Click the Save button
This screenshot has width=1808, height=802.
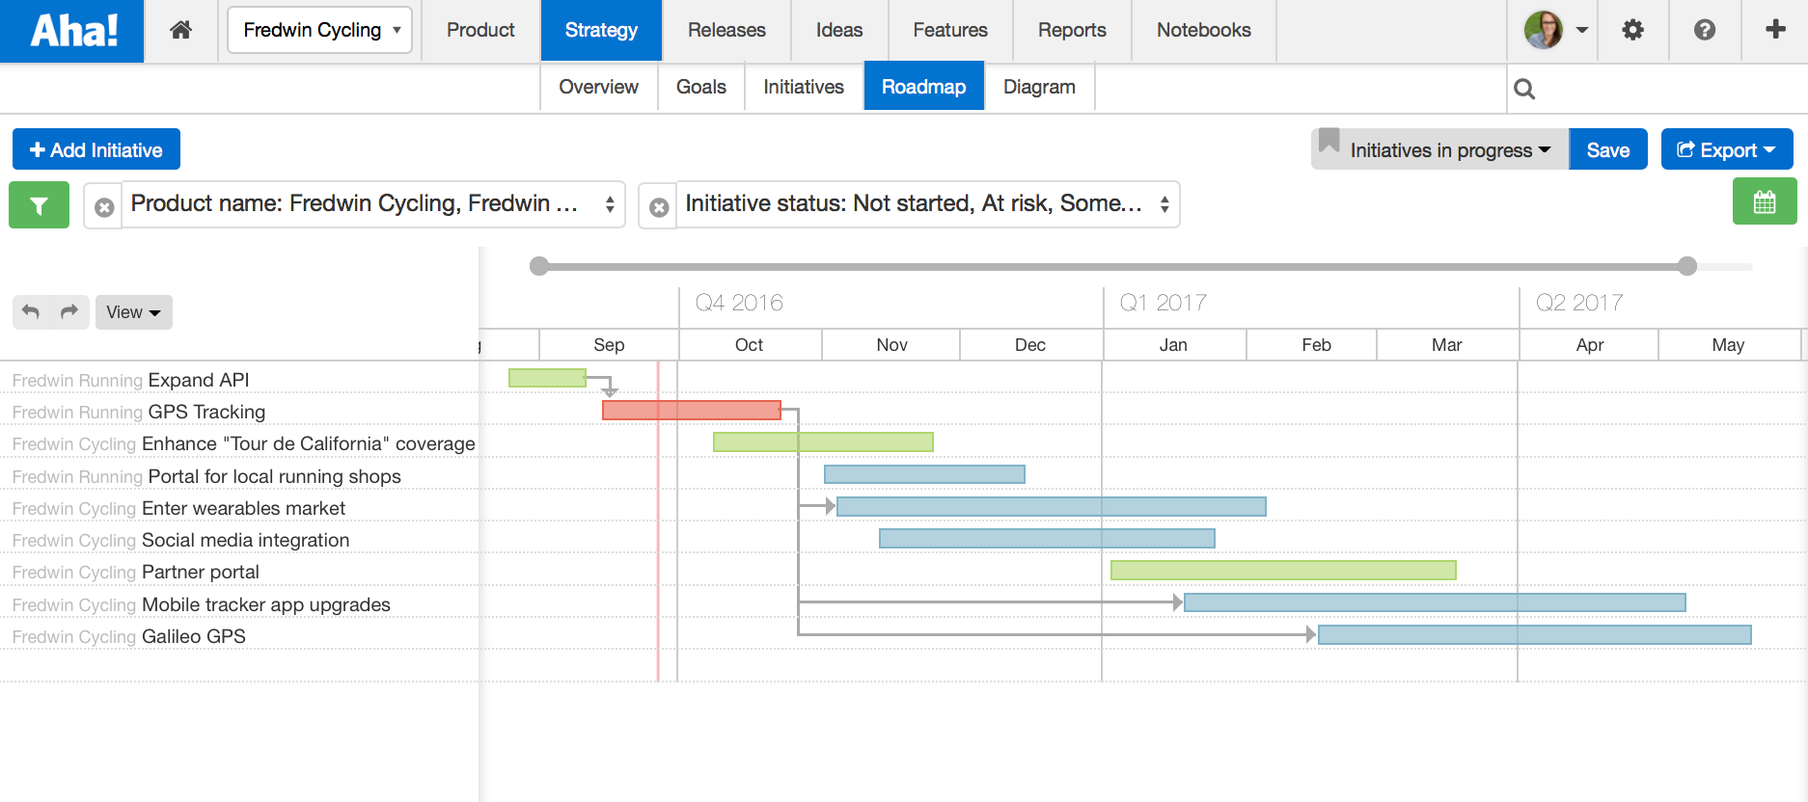click(1608, 149)
